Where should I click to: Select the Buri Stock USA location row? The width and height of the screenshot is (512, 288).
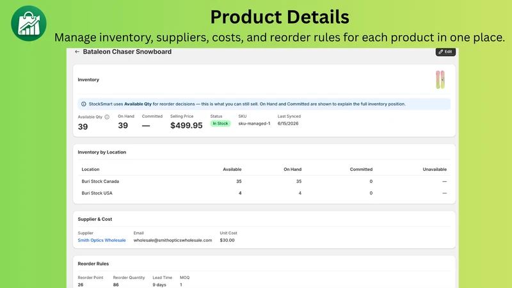coord(264,193)
